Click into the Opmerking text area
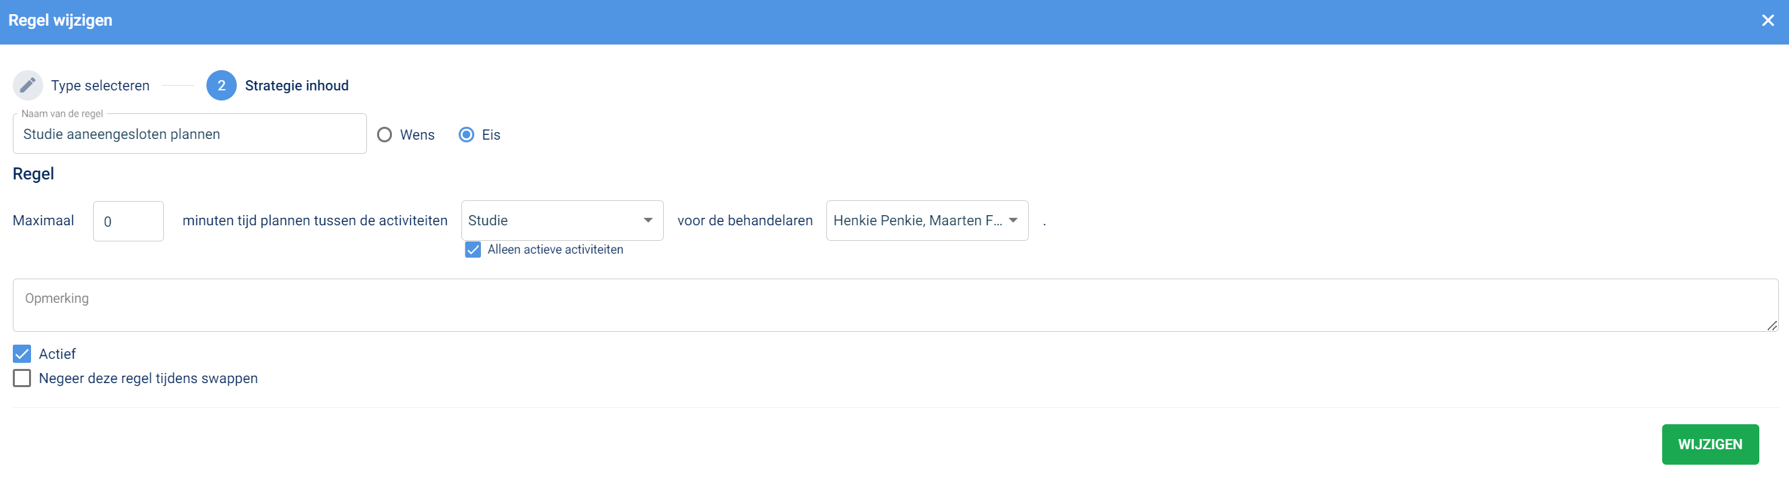 coord(895,306)
